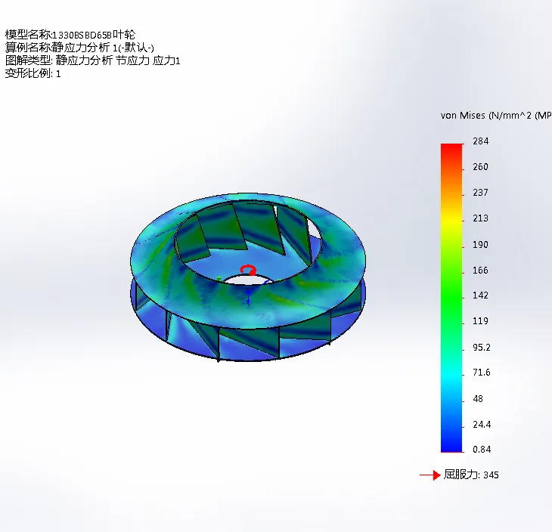Click the deformation scale line "变形比例: 1"

coord(33,73)
